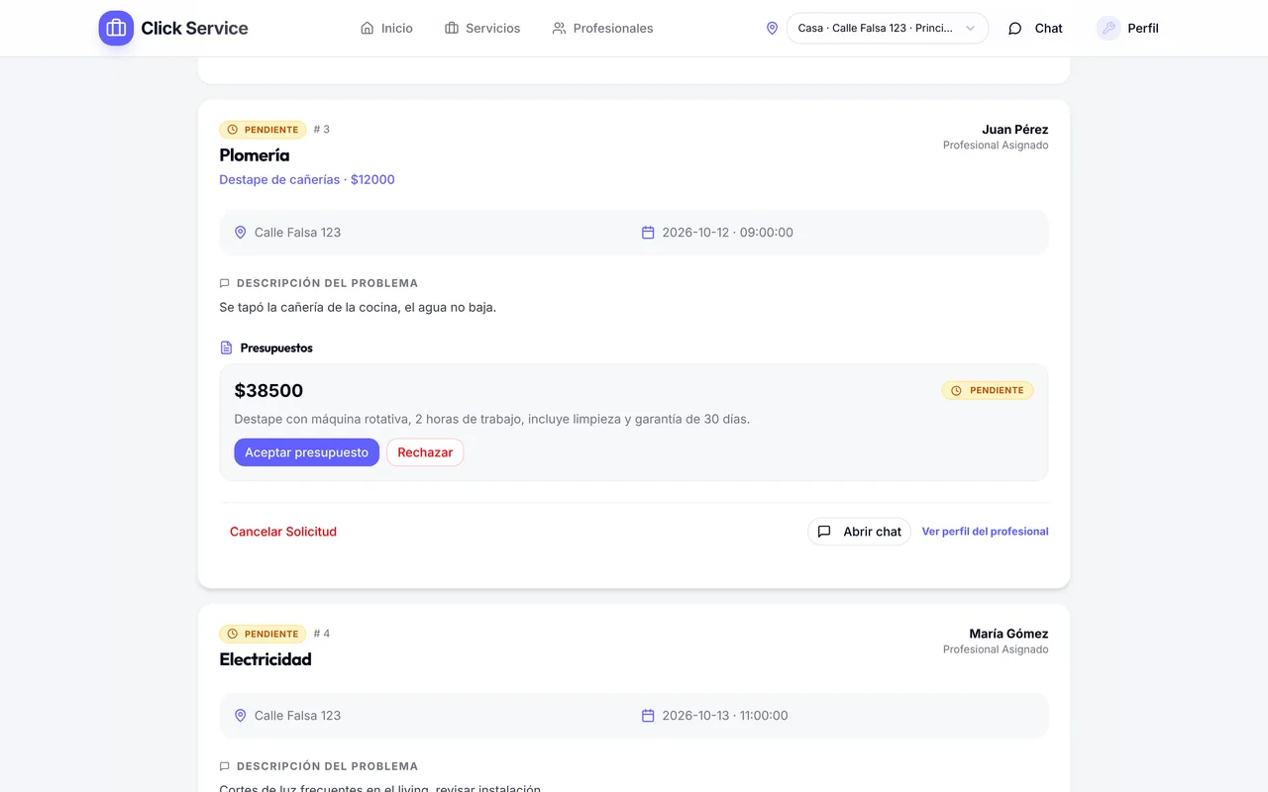
Task: Click the Destape de cañerías · $12000 text
Action: click(307, 180)
